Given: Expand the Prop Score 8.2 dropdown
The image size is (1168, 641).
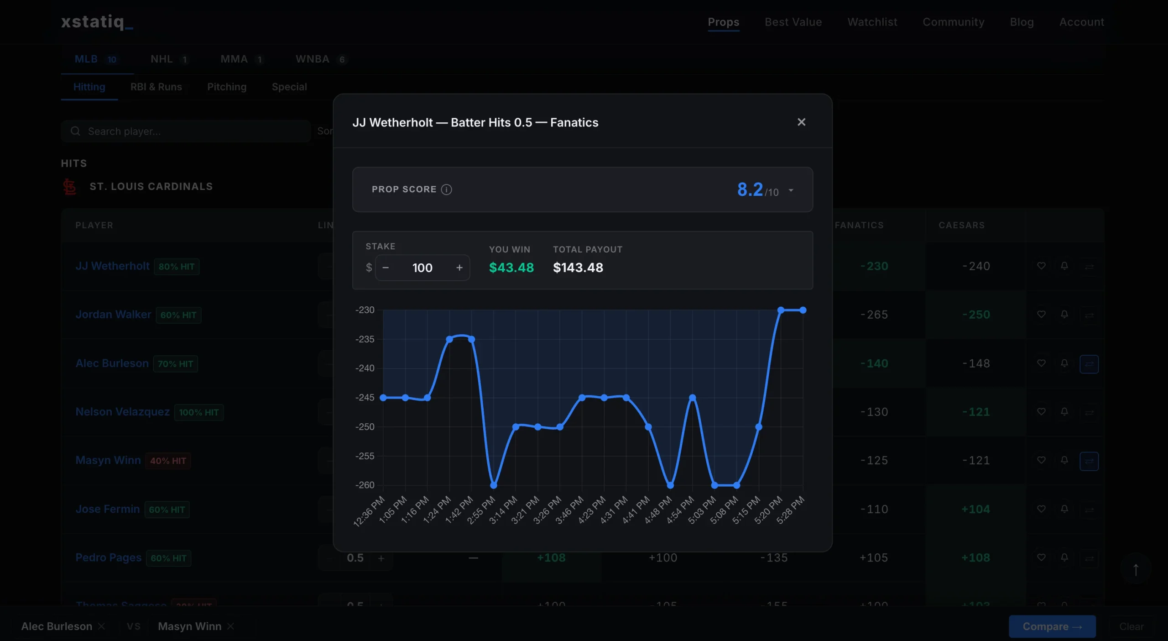Looking at the screenshot, I should click(791, 190).
